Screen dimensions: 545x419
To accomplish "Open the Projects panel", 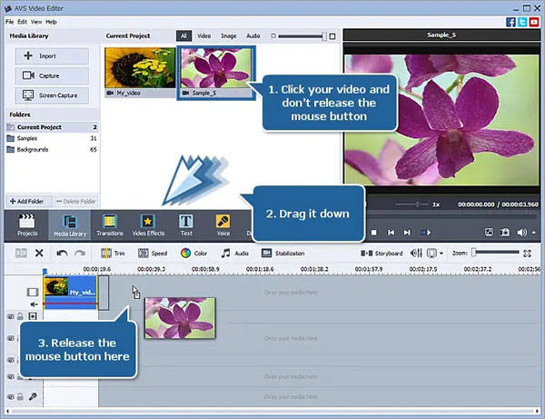I will pos(26,224).
